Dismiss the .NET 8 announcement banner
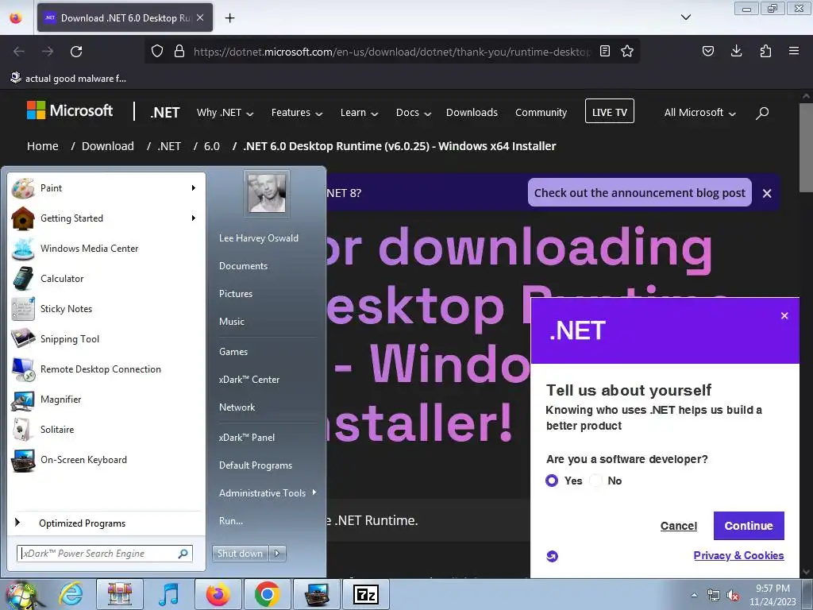Viewport: 813px width, 610px height. [x=767, y=194]
